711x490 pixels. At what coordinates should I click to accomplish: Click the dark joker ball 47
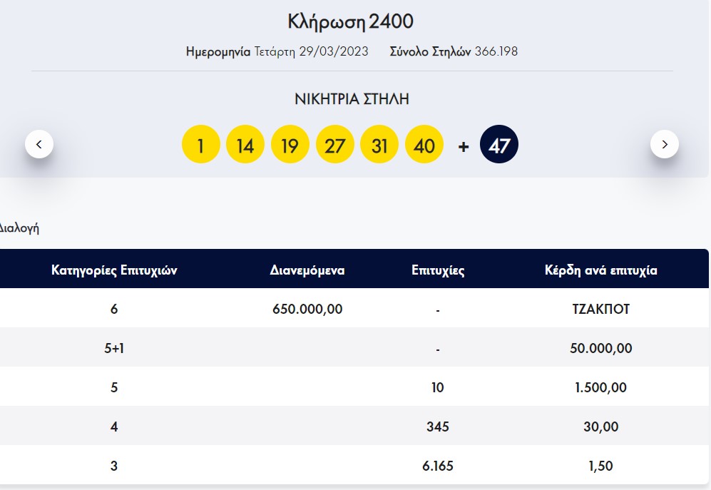[x=499, y=146]
